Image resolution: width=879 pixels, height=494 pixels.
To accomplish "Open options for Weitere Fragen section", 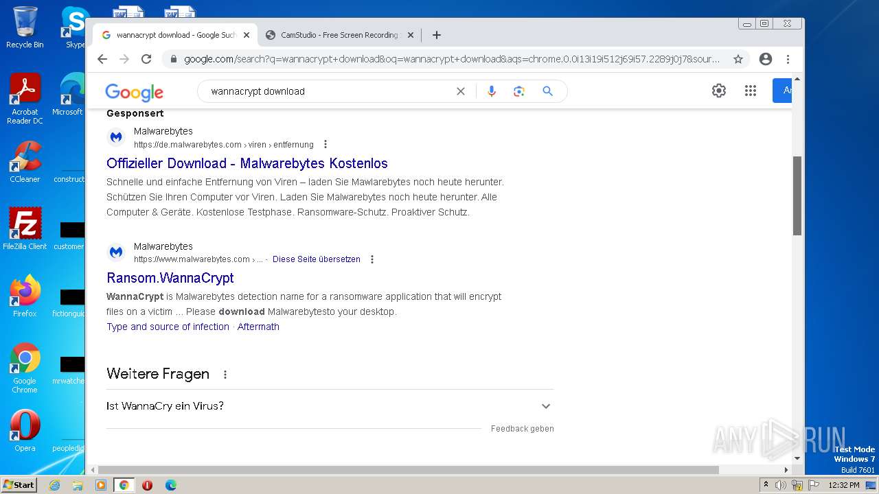I will click(225, 375).
